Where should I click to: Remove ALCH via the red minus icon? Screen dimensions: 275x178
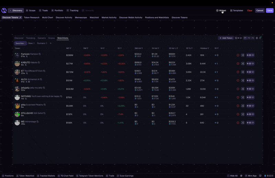(x=238, y=81)
